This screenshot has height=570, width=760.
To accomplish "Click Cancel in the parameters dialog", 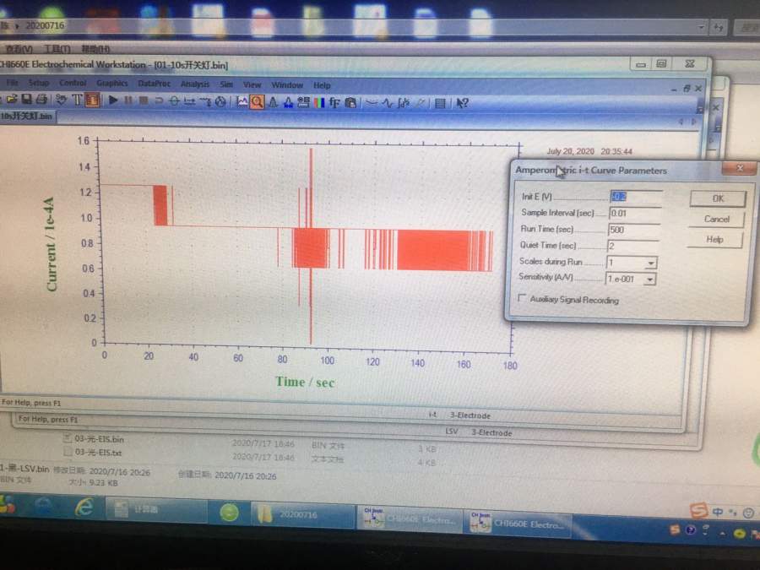I will [716, 219].
